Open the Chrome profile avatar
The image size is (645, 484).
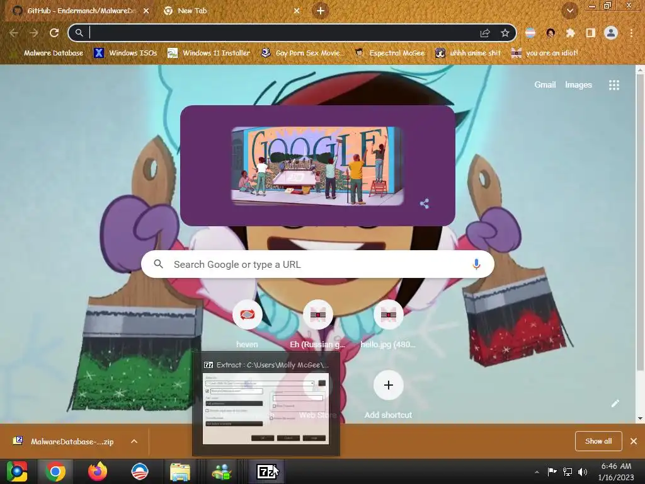(611, 33)
